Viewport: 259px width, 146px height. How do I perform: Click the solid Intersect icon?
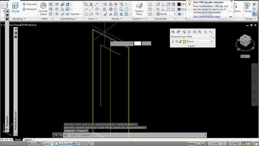(57, 14)
